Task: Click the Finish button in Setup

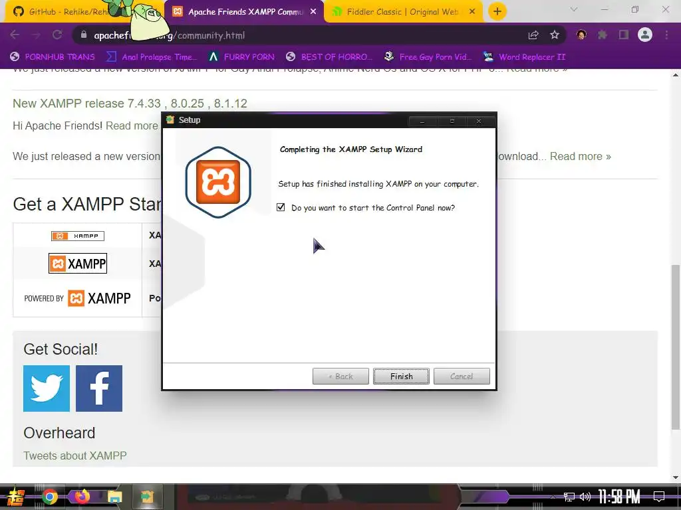Action: [x=401, y=376]
